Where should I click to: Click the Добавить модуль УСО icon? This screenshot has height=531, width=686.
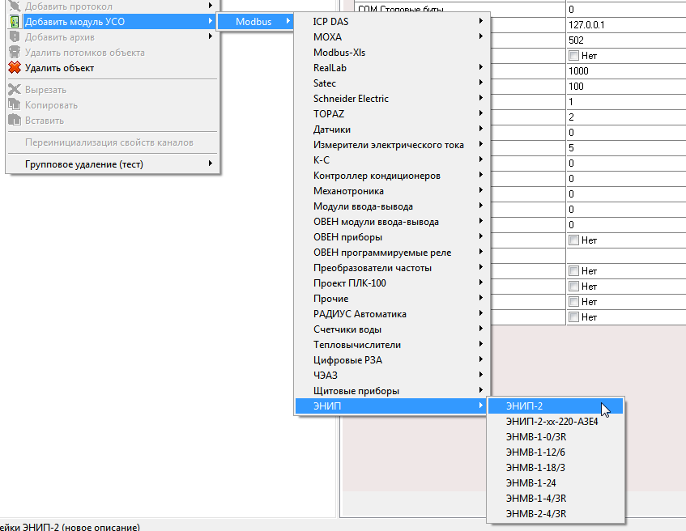[x=15, y=21]
